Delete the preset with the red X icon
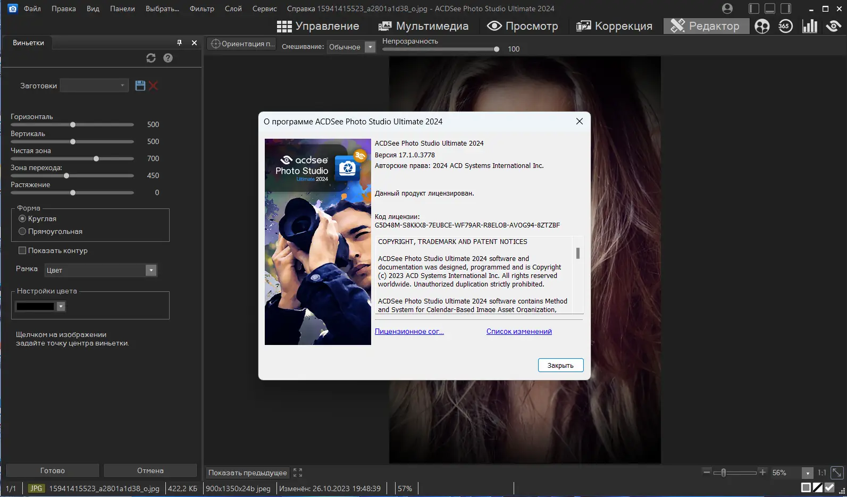The height and width of the screenshot is (497, 847). [154, 86]
